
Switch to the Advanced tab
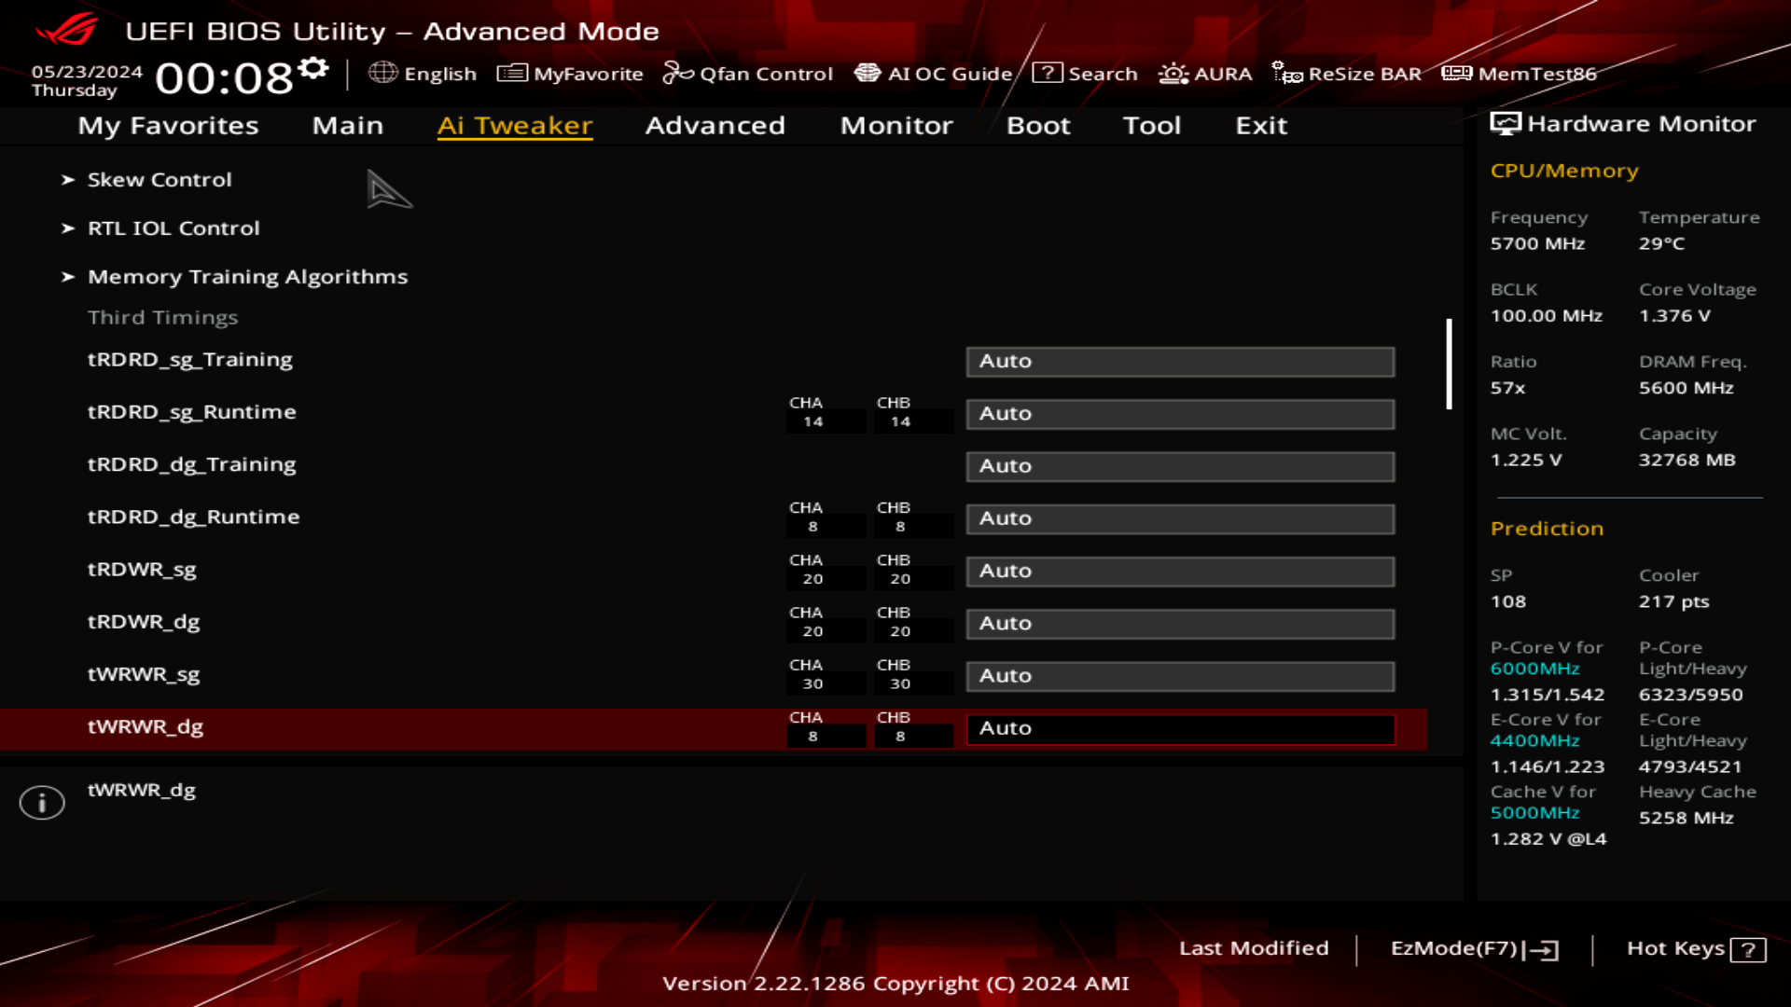(x=715, y=126)
